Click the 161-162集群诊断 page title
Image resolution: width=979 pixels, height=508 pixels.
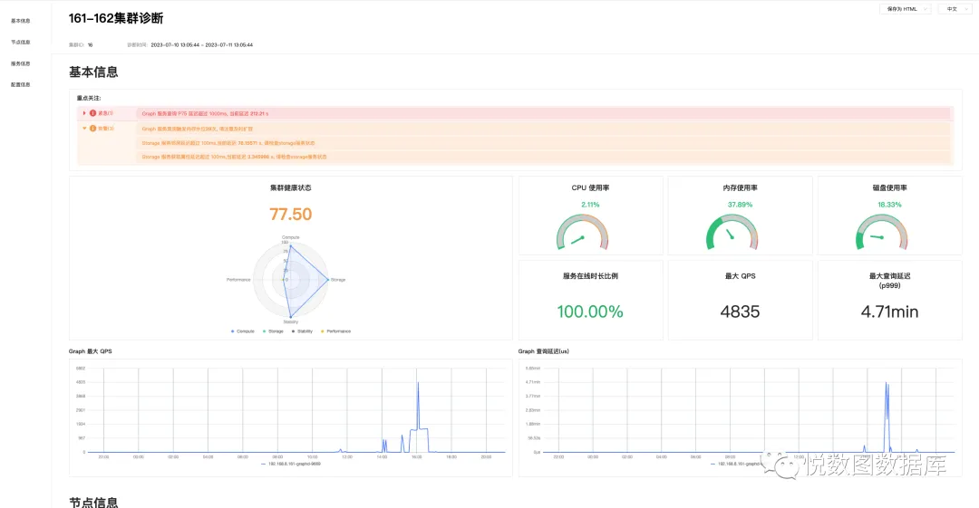point(116,19)
